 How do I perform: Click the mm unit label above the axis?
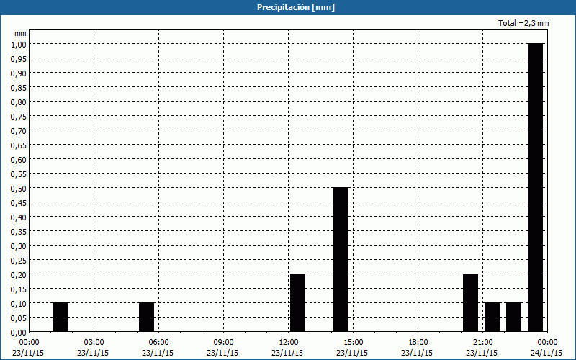coord(20,33)
